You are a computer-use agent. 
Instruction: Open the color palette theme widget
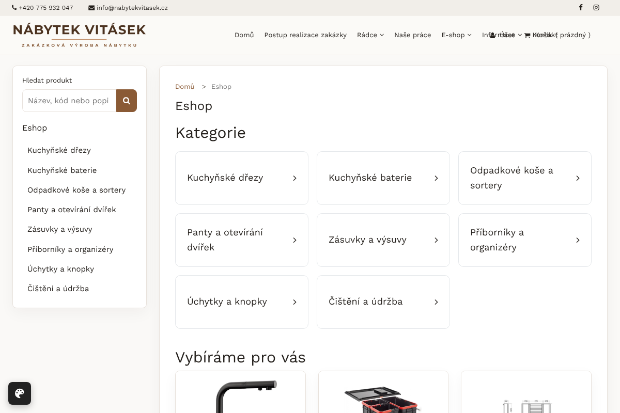(x=20, y=393)
